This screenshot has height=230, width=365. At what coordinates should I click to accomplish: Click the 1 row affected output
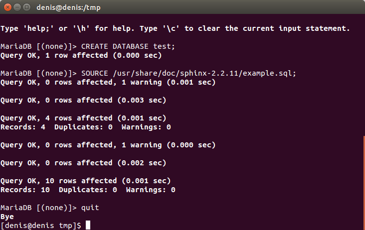click(81, 56)
